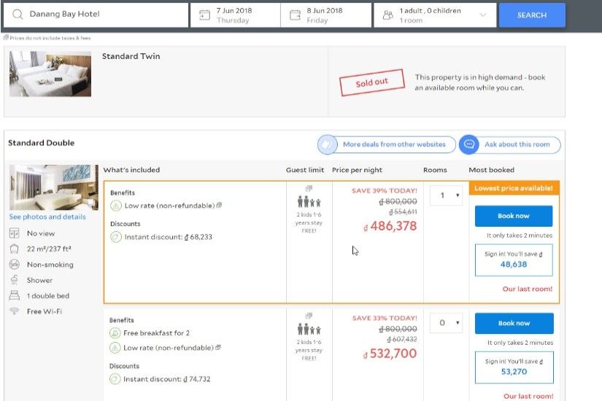Click the guests people icon
Viewport: 602px width, 401px height.
[388, 15]
